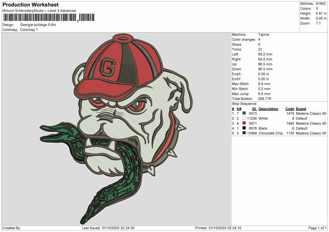Click the 'Code' column header
The height and width of the screenshot is (232, 329).
click(290, 109)
